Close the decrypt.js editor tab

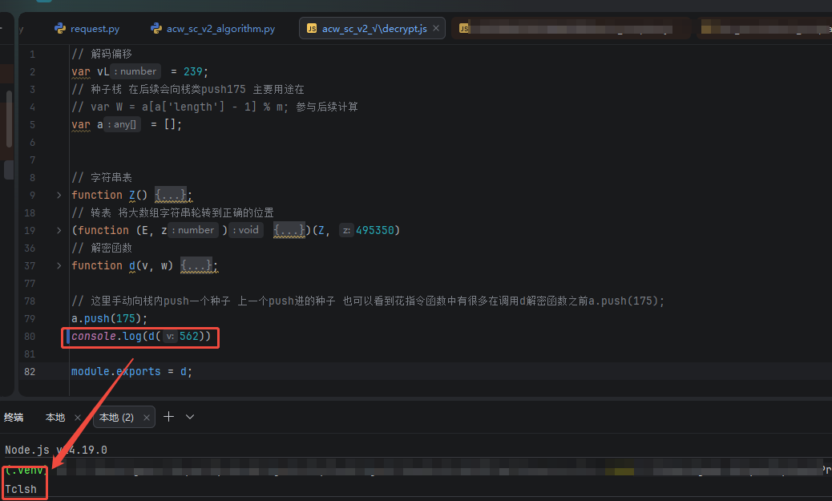pos(435,28)
